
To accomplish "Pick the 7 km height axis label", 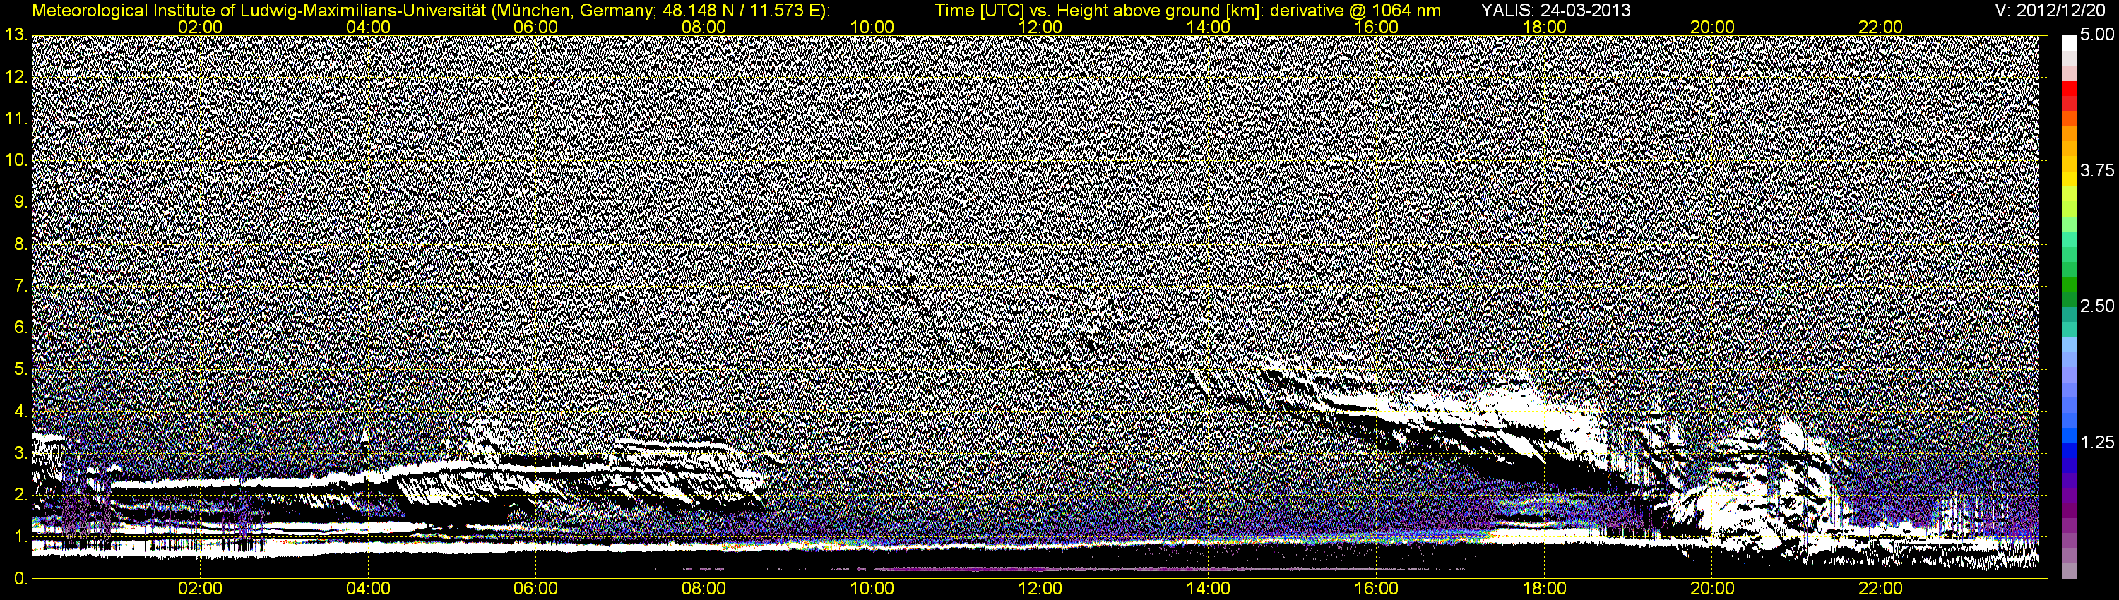I will 20,287.
